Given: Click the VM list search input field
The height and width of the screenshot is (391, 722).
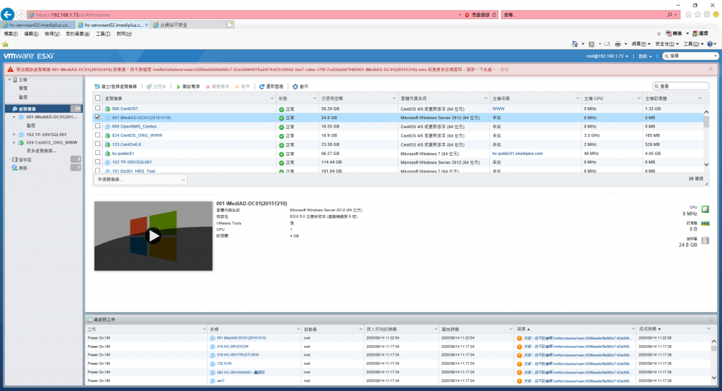Looking at the screenshot, I should (x=681, y=86).
